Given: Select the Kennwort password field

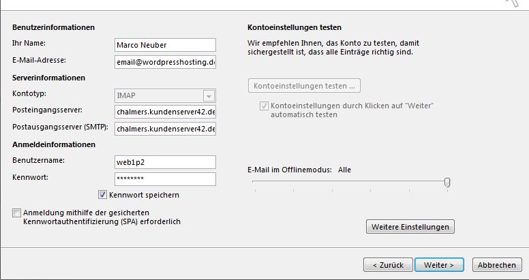Looking at the screenshot, I should [x=165, y=179].
